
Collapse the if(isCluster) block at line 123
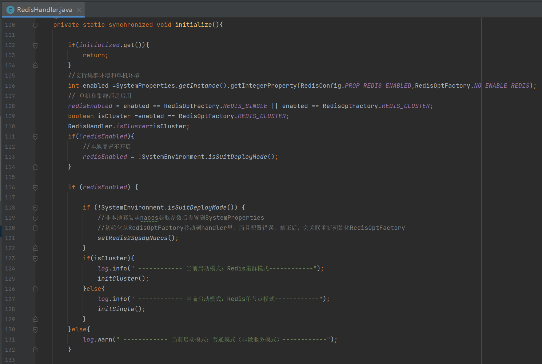pos(35,258)
